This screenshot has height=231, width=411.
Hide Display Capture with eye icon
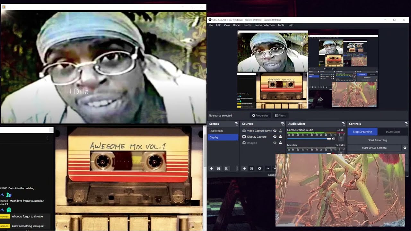click(x=275, y=137)
